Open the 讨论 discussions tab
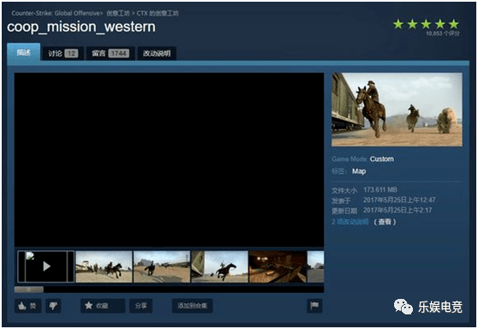 coord(63,54)
